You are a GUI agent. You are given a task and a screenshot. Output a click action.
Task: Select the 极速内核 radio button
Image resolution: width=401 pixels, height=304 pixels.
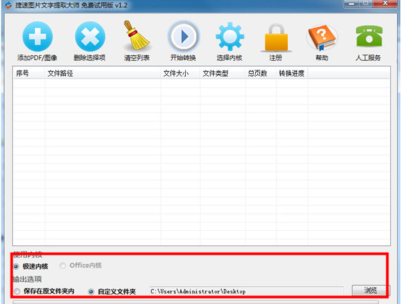tap(17, 266)
